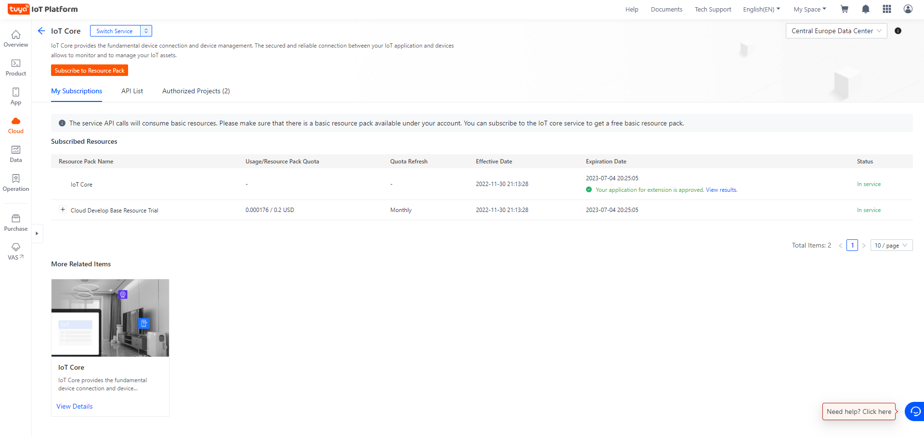Open the English(EN) language dropdown
Viewport: 924px width, 436px height.
pyautogui.click(x=761, y=9)
